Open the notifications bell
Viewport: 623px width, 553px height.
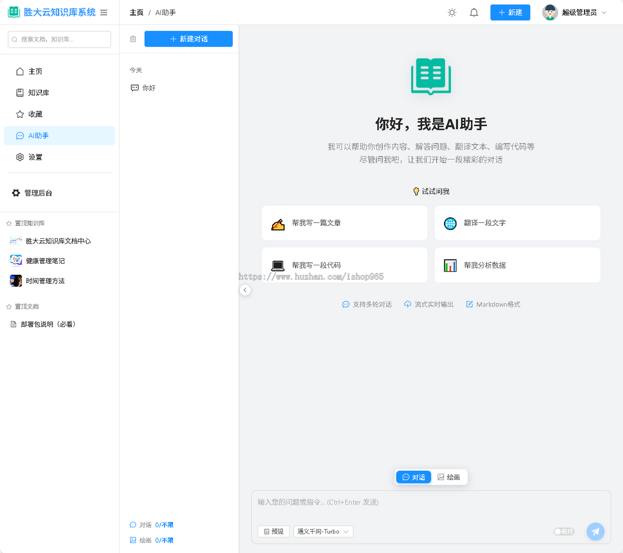click(x=474, y=12)
